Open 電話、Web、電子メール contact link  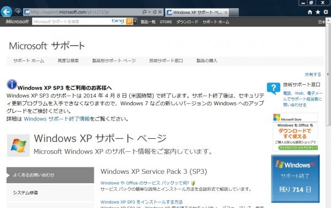[302, 99]
